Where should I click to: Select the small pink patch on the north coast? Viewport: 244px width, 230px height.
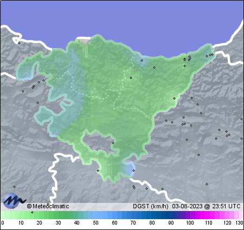[x=84, y=41]
